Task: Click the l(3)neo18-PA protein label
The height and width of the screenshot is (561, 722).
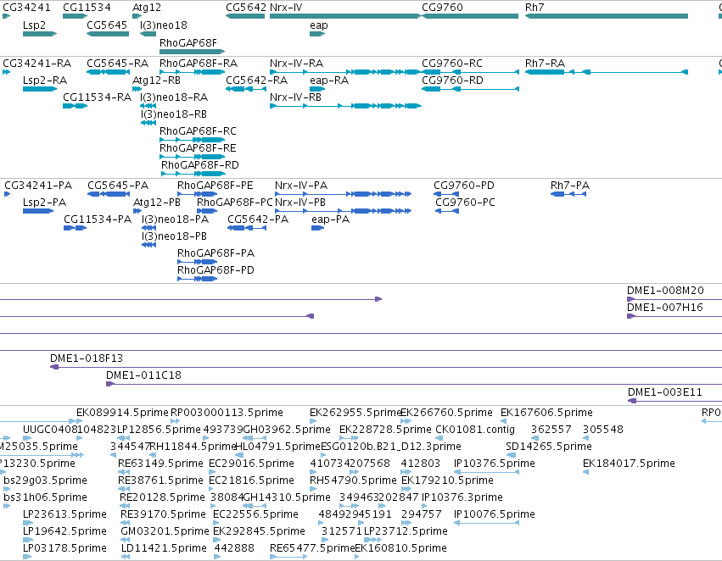Action: (x=175, y=219)
